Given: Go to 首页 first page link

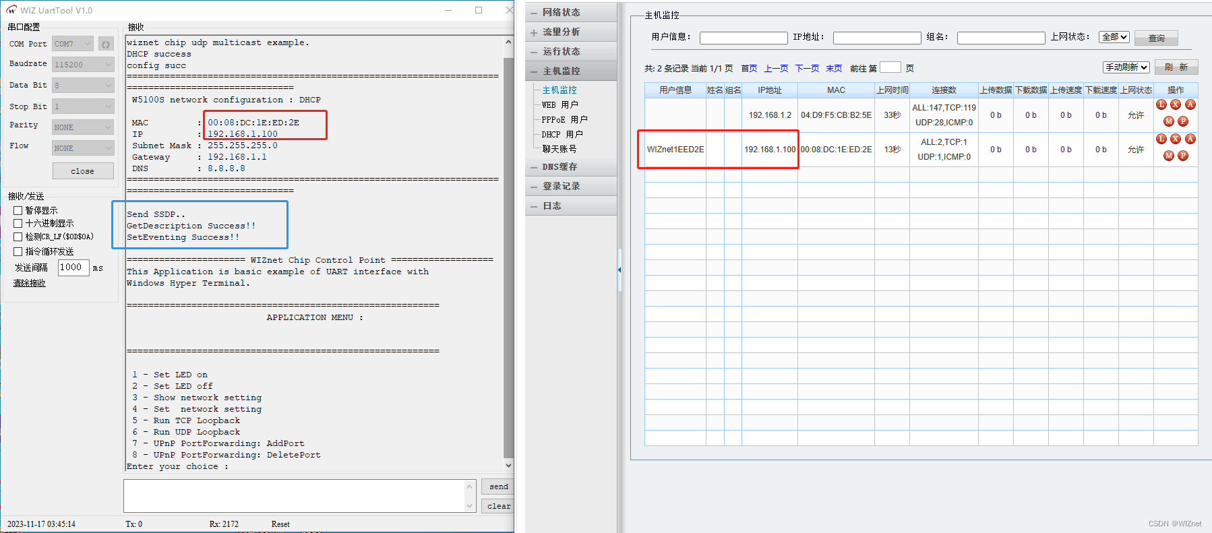Looking at the screenshot, I should 749,68.
